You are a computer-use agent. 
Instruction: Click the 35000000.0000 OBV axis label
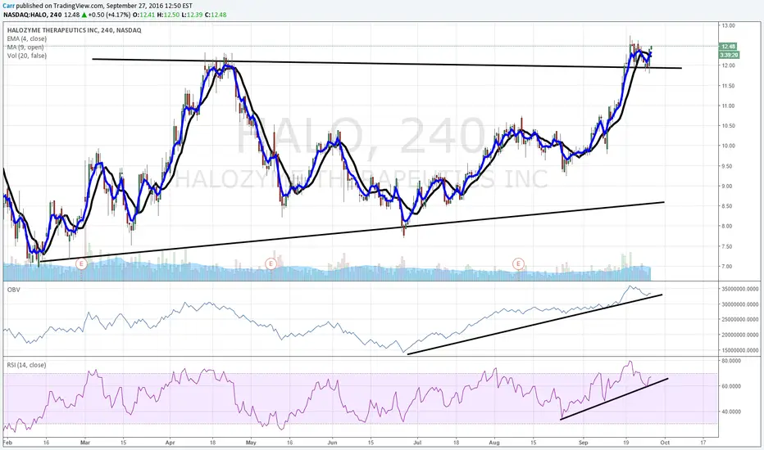740,289
